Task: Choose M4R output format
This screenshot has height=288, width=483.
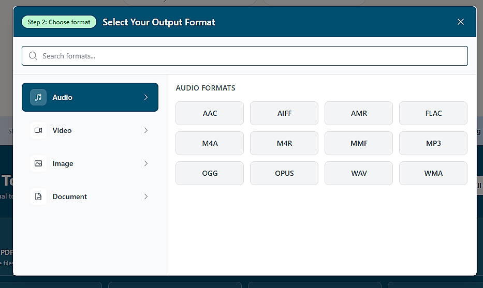Action: (x=284, y=143)
